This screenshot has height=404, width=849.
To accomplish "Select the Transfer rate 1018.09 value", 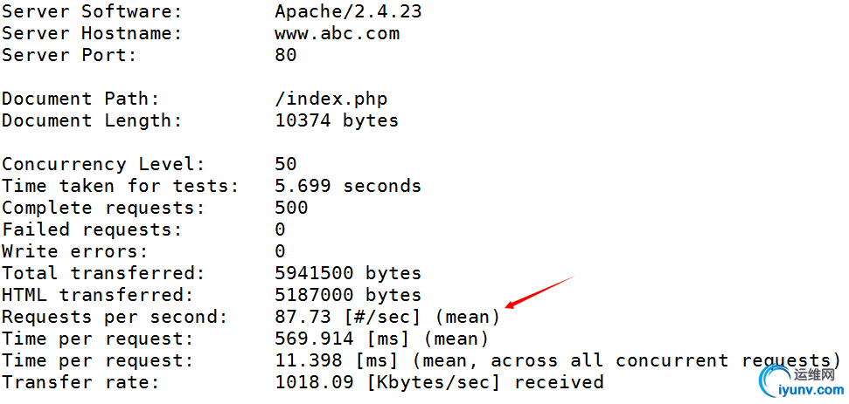I will pos(314,383).
